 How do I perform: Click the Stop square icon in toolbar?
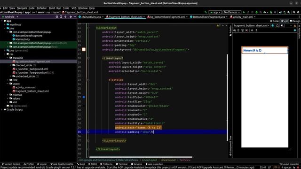pos(275,12)
